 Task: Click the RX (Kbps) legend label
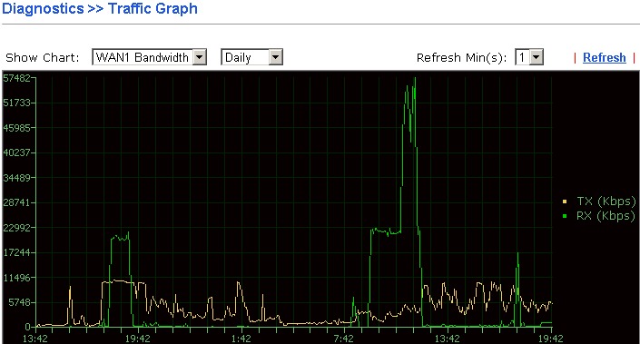pos(606,215)
